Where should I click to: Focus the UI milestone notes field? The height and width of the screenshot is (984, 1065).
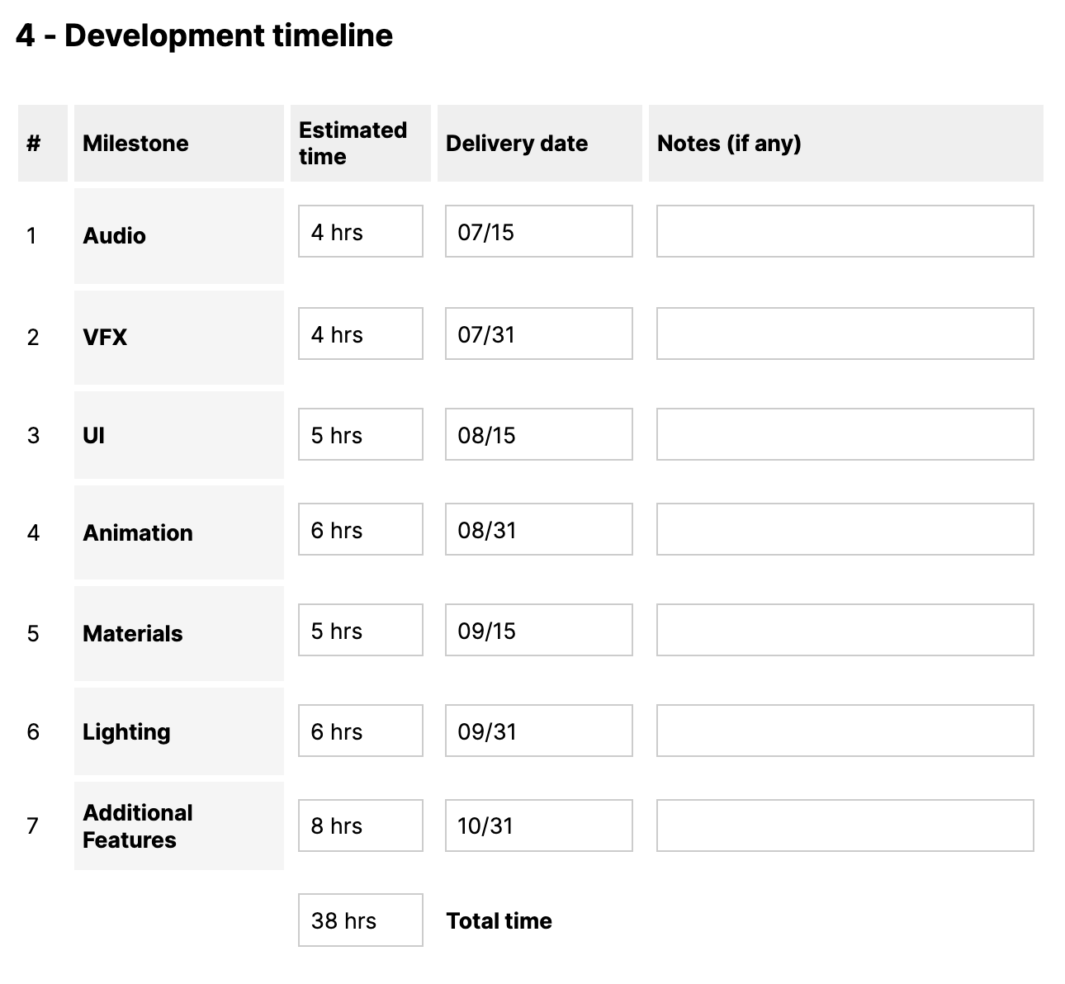click(845, 435)
